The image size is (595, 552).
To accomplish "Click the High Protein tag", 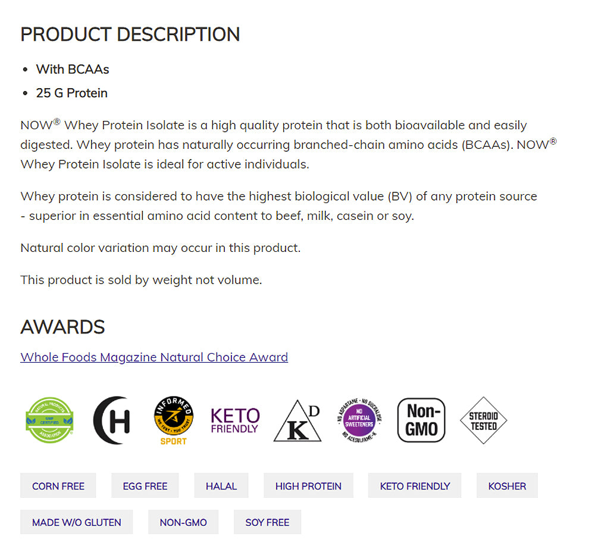I will [308, 486].
